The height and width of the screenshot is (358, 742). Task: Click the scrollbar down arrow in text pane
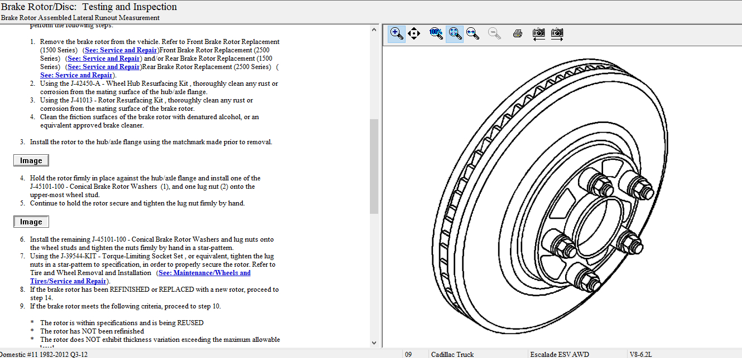coord(374,342)
